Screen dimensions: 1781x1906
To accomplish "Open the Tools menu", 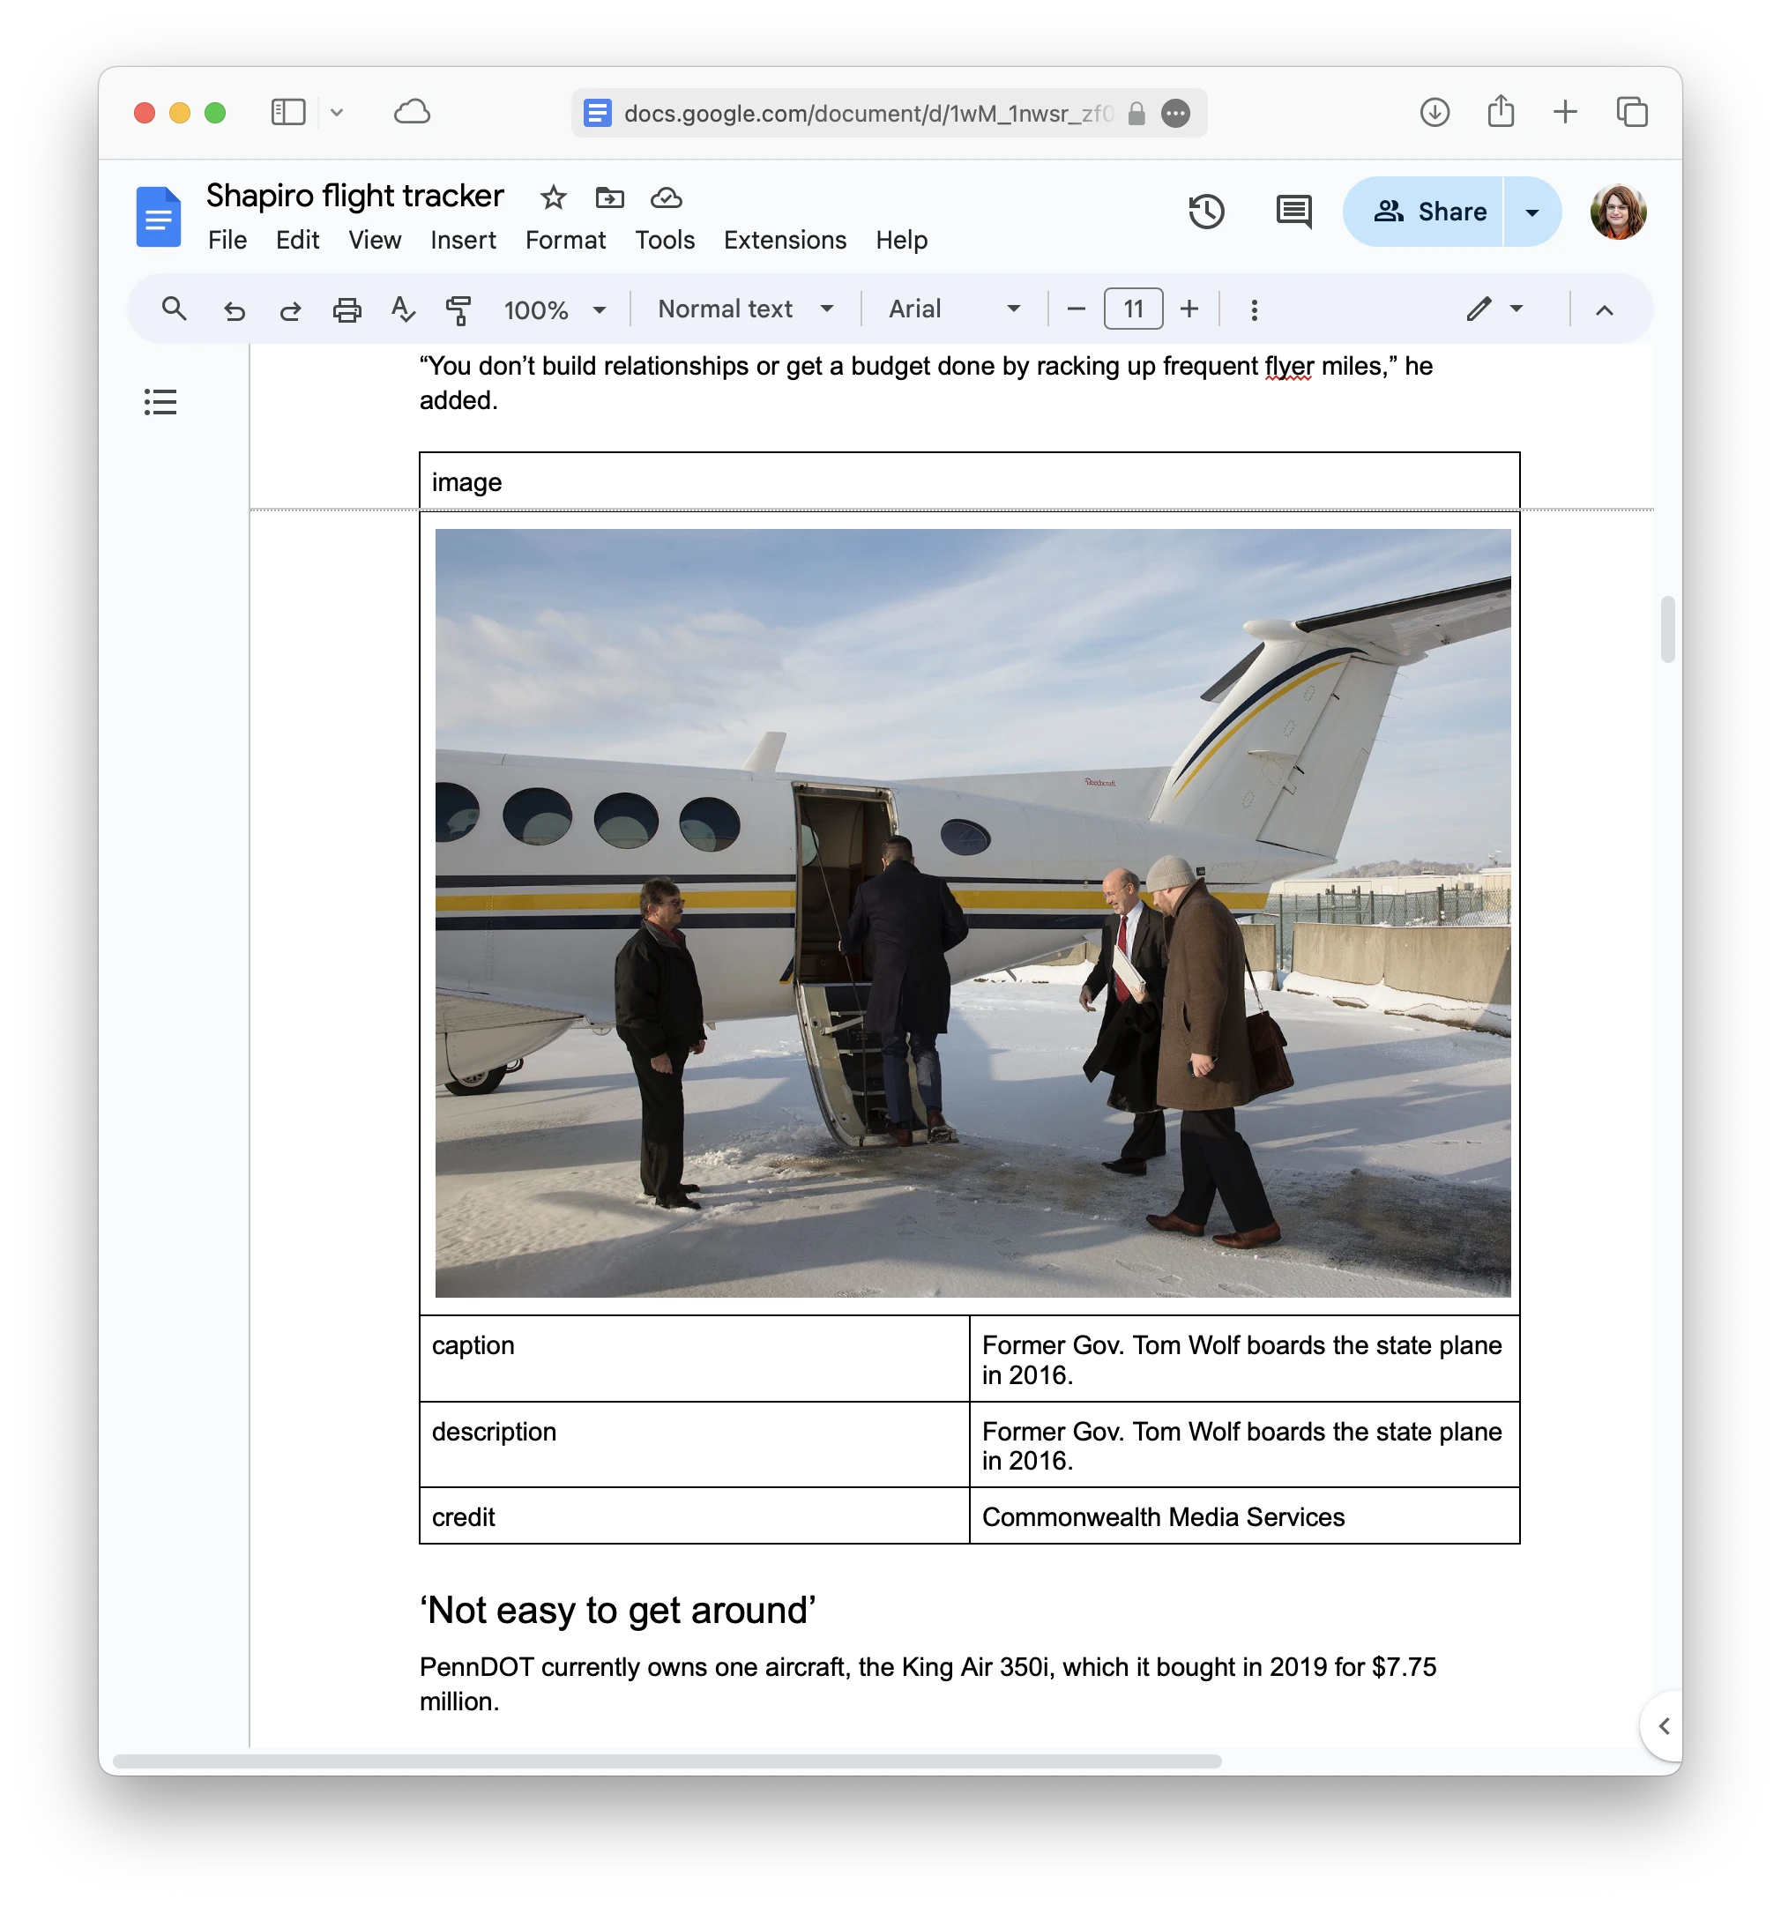I will coord(665,240).
